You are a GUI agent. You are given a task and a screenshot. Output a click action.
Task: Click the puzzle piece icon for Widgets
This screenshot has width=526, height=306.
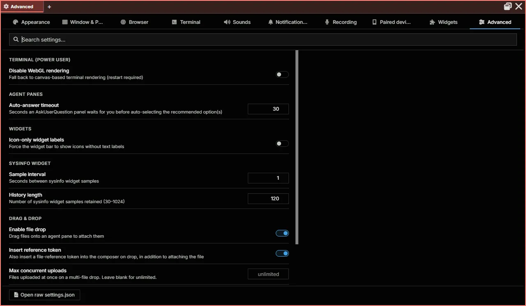coord(432,22)
